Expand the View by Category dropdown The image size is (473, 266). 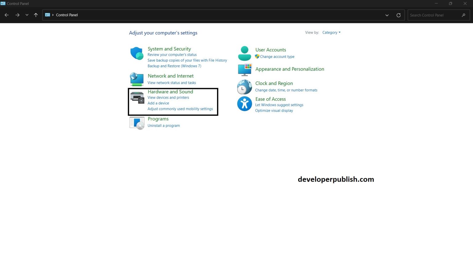pos(331,33)
